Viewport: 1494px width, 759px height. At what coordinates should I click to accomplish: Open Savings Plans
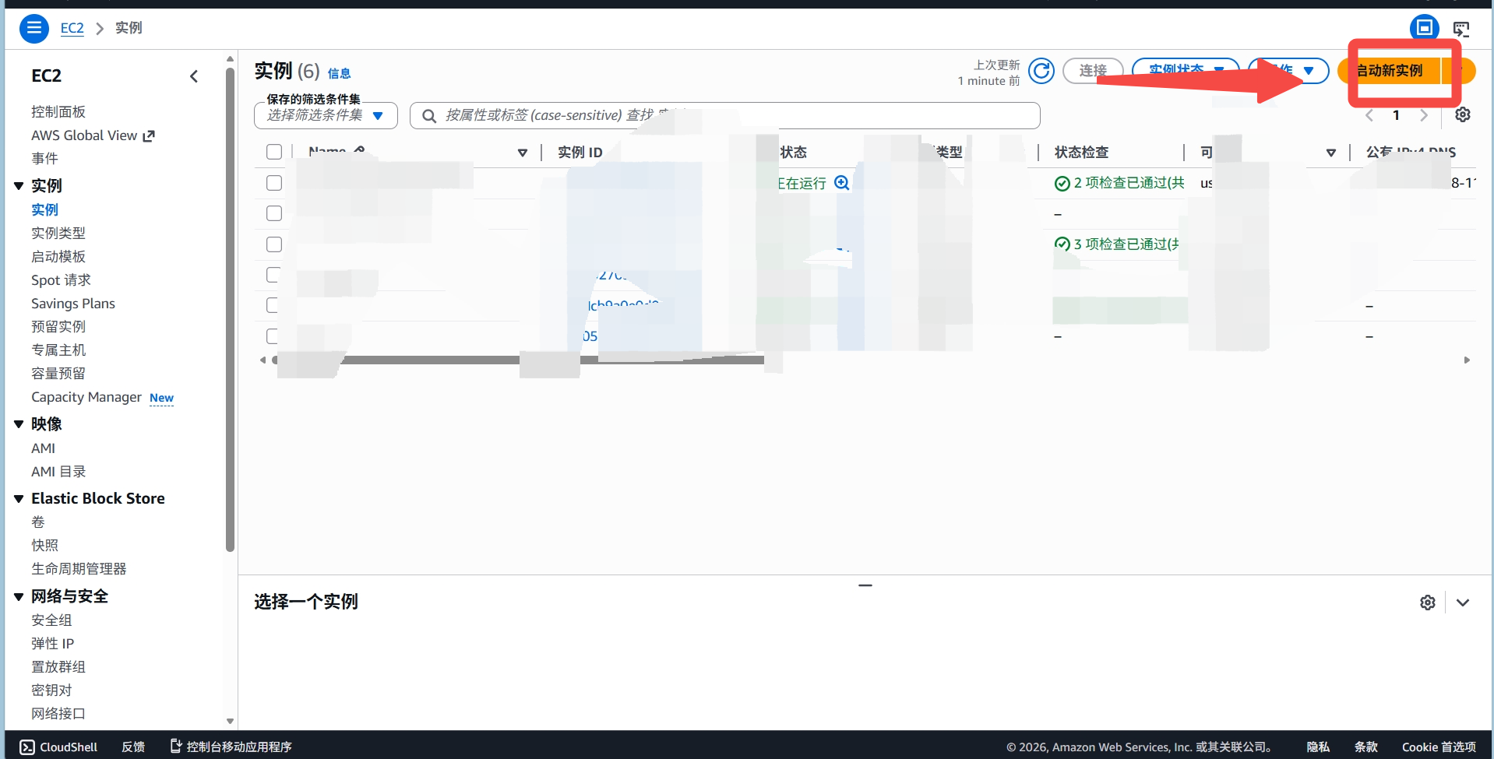[x=73, y=304]
